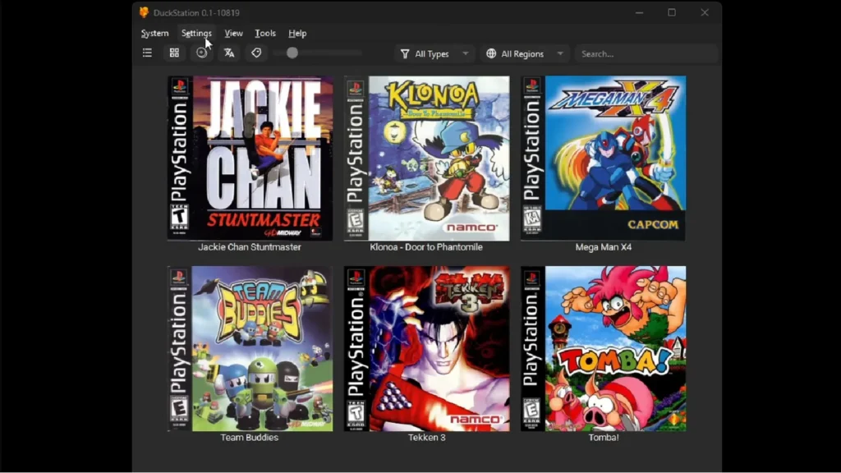Click the DuckStation app logo
The image size is (841, 473).
tap(144, 12)
